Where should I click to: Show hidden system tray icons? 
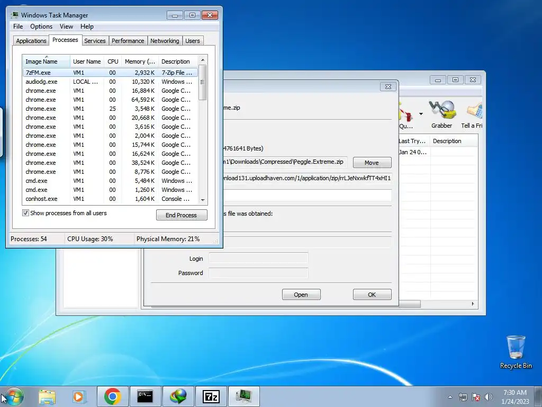[x=450, y=397]
